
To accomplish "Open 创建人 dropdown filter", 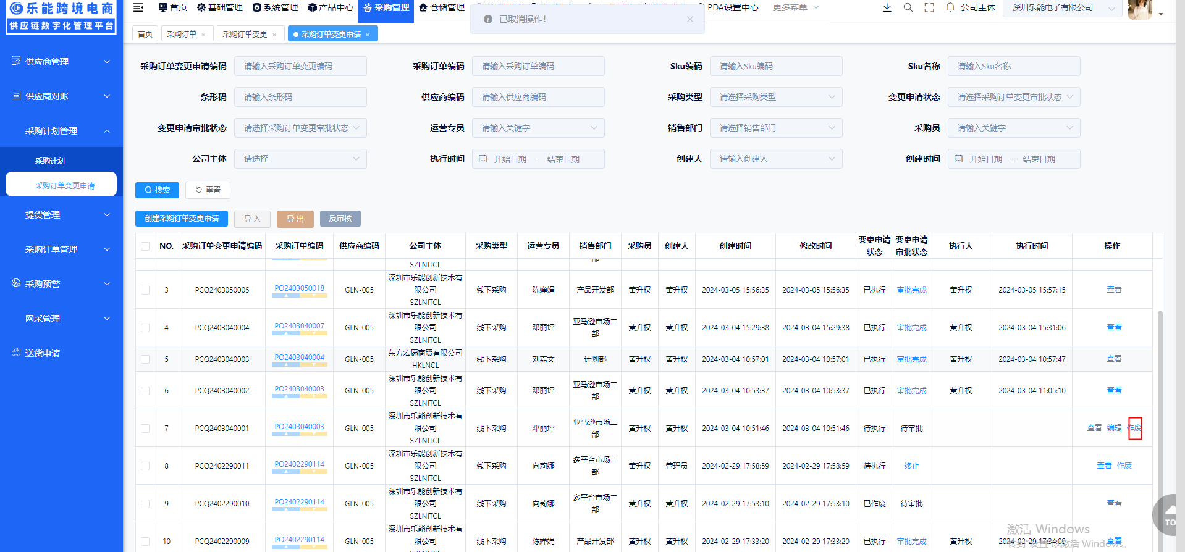I will pos(776,159).
